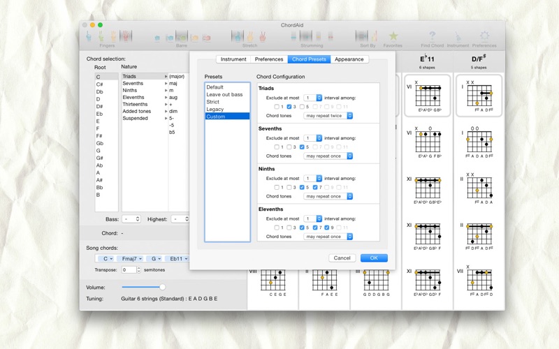Viewport: 559px width, 349px height.
Task: Click the highlighted first Sort By icon
Action: tap(361, 36)
